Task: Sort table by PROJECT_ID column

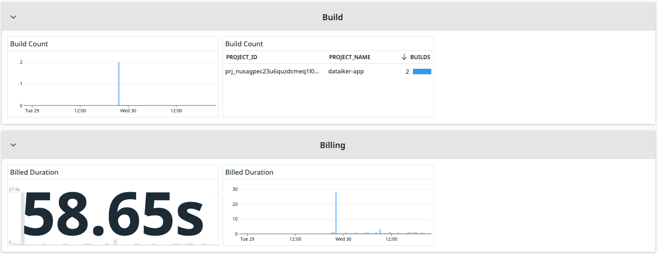Action: point(241,57)
